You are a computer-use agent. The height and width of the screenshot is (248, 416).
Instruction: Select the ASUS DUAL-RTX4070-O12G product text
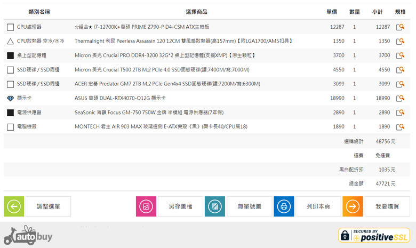point(120,98)
